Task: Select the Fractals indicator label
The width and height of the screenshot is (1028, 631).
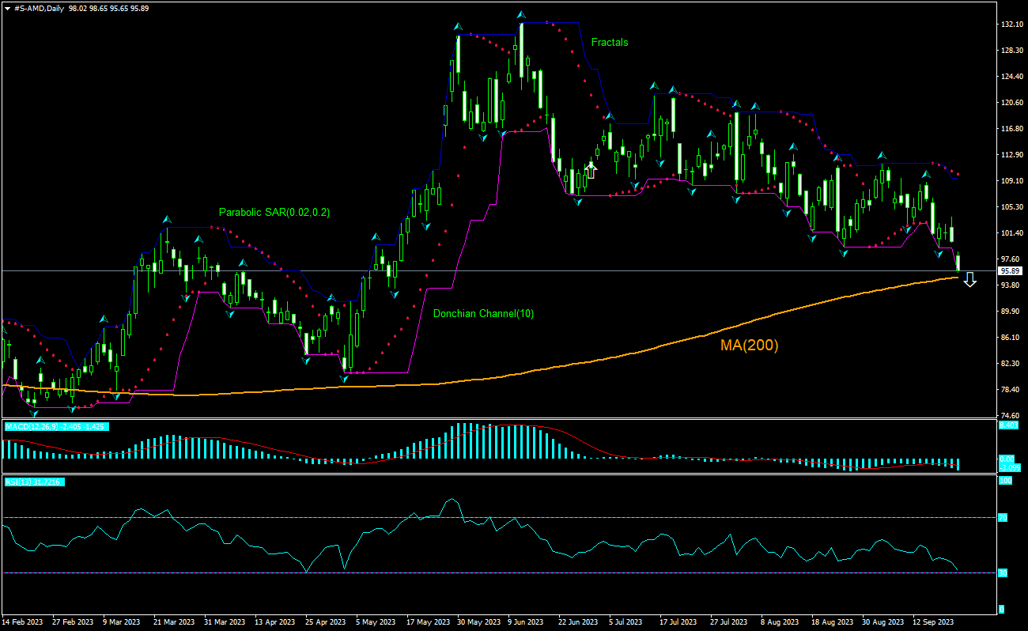Action: click(x=609, y=43)
